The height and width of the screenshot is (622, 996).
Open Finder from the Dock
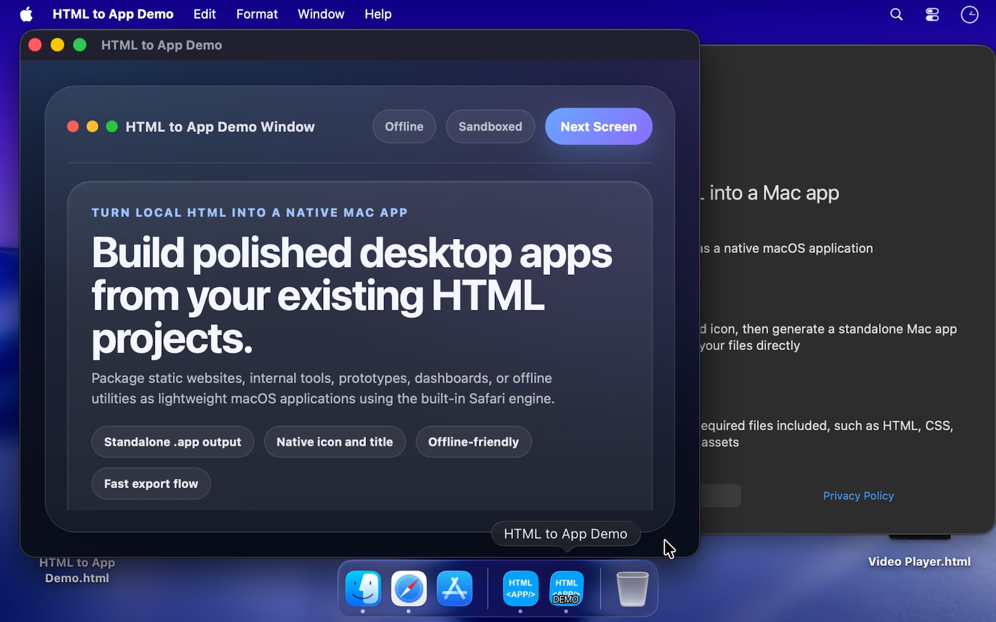[364, 588]
